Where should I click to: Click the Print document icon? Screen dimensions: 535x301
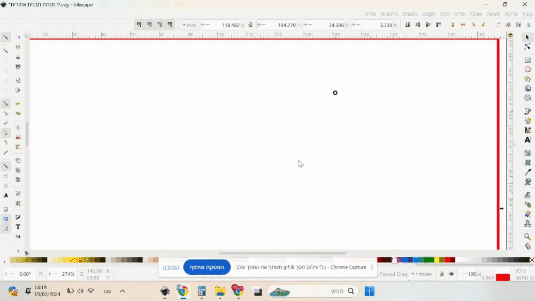click(x=18, y=66)
